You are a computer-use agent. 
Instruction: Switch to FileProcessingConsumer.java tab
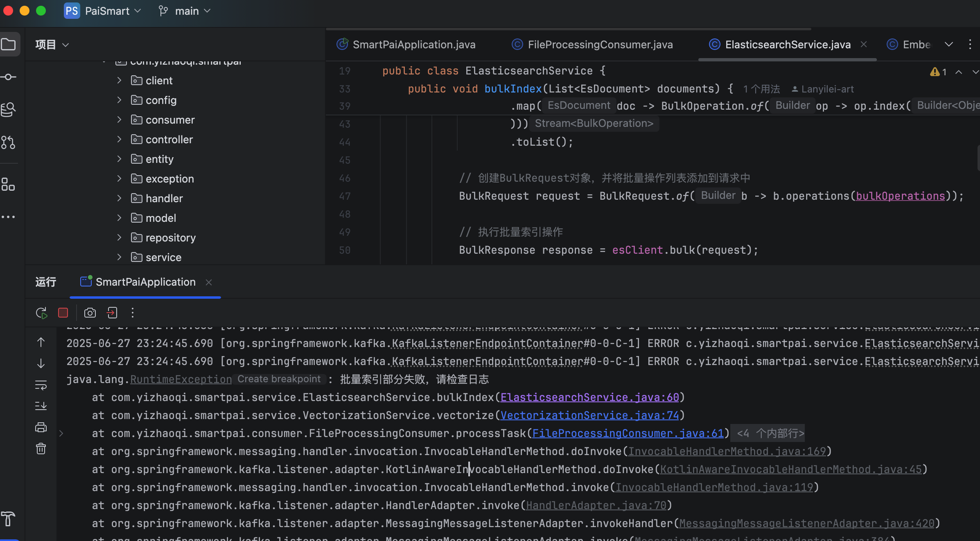tap(600, 45)
